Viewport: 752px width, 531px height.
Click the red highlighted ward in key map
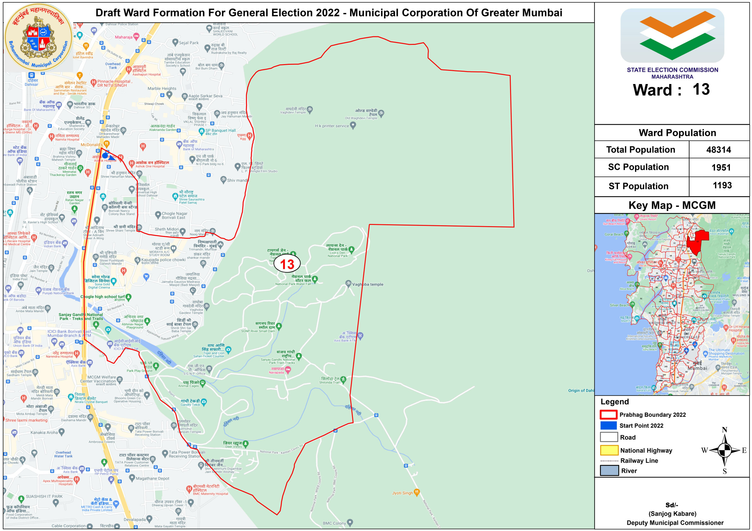[x=697, y=241]
